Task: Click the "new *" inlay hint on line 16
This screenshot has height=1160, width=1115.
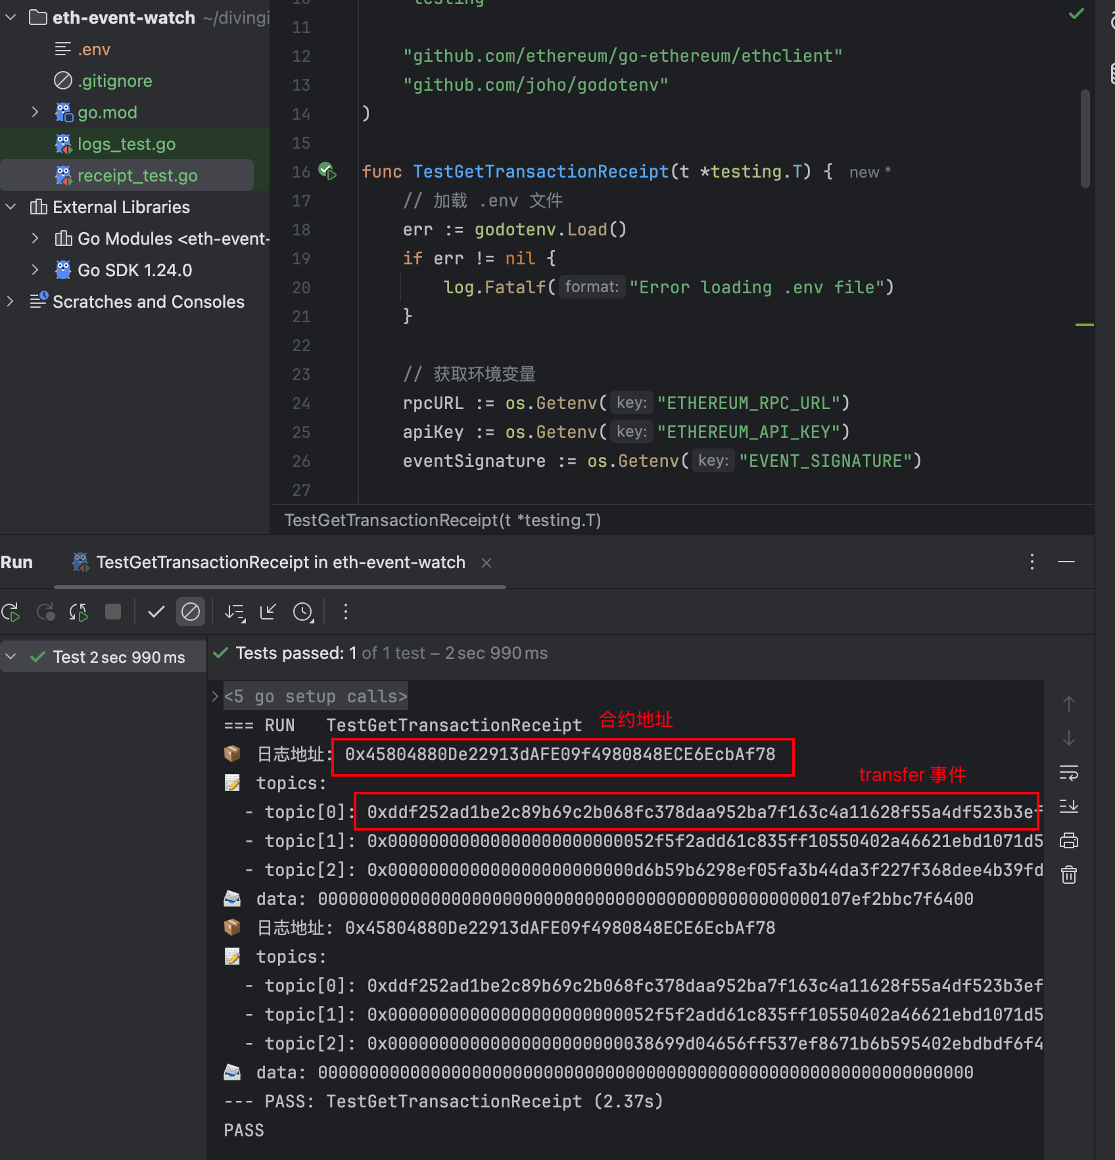Action: [x=869, y=172]
